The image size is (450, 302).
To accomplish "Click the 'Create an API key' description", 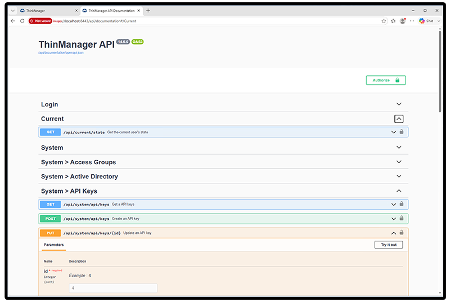I will pos(125,219).
